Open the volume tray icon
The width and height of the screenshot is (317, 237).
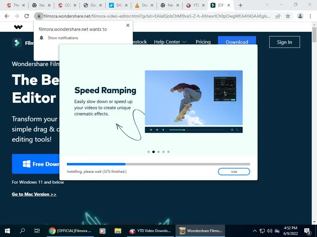point(270,231)
